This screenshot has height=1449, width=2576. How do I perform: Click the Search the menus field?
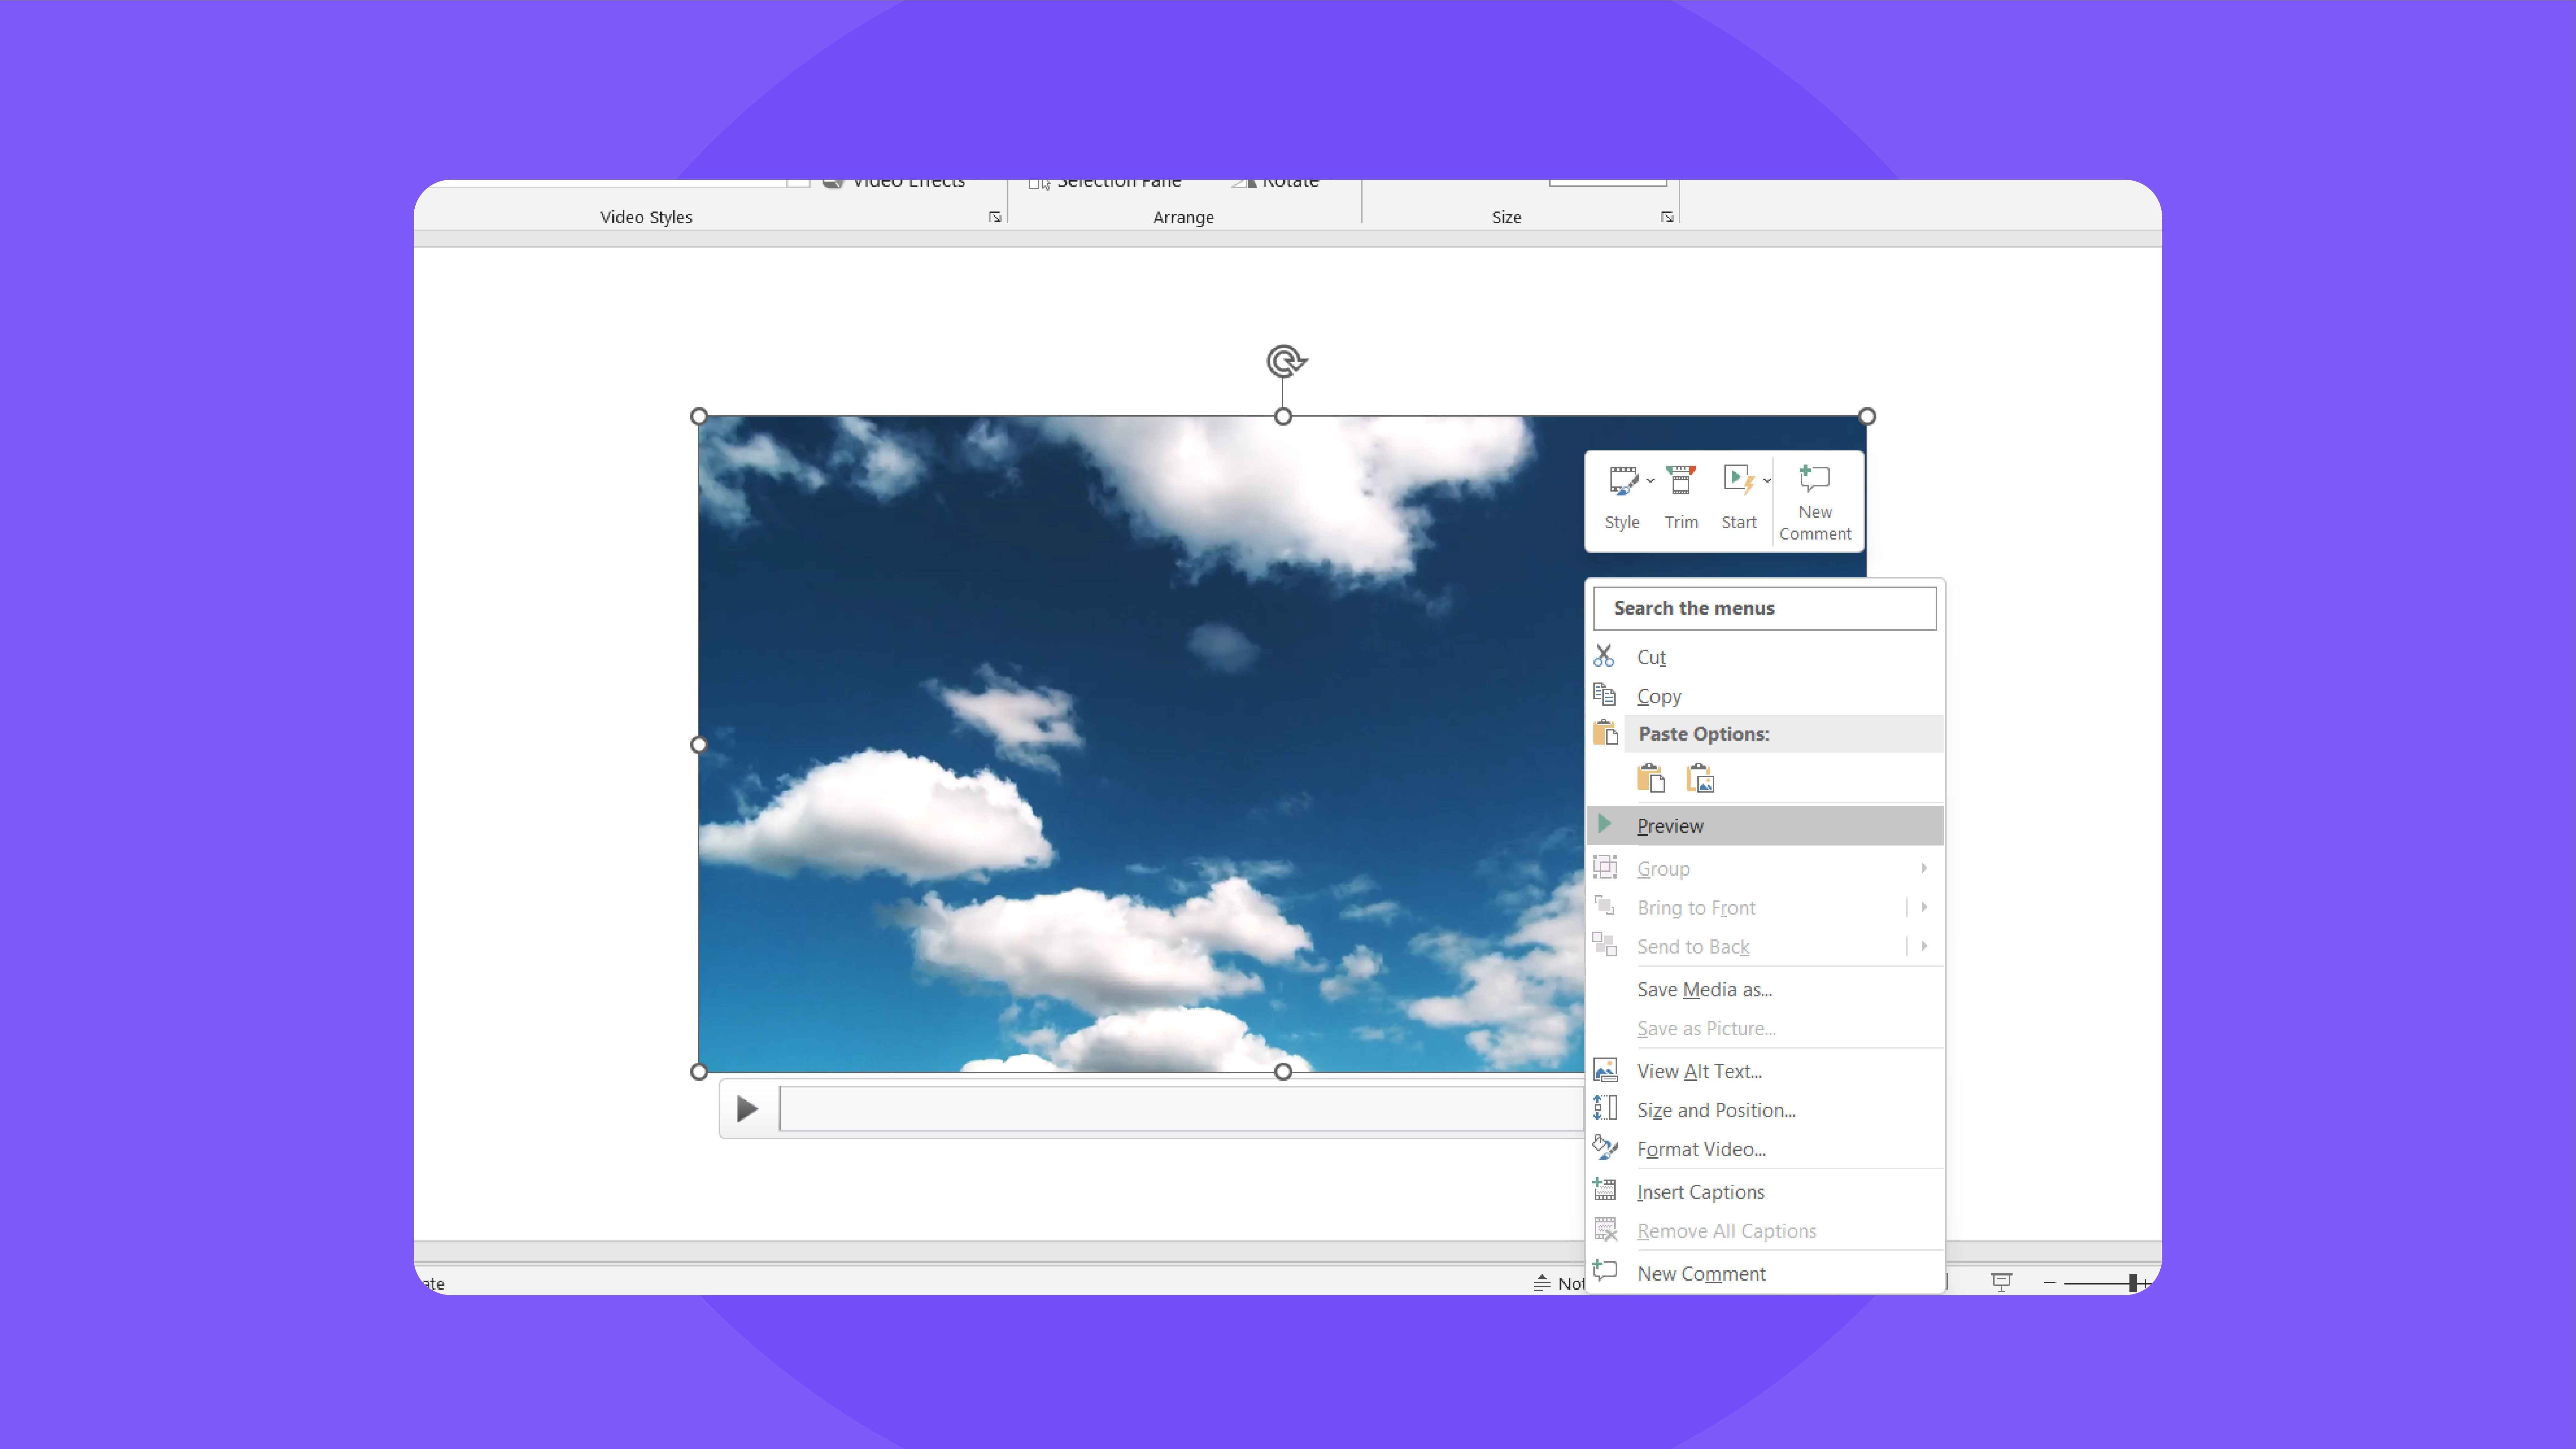coord(1764,607)
